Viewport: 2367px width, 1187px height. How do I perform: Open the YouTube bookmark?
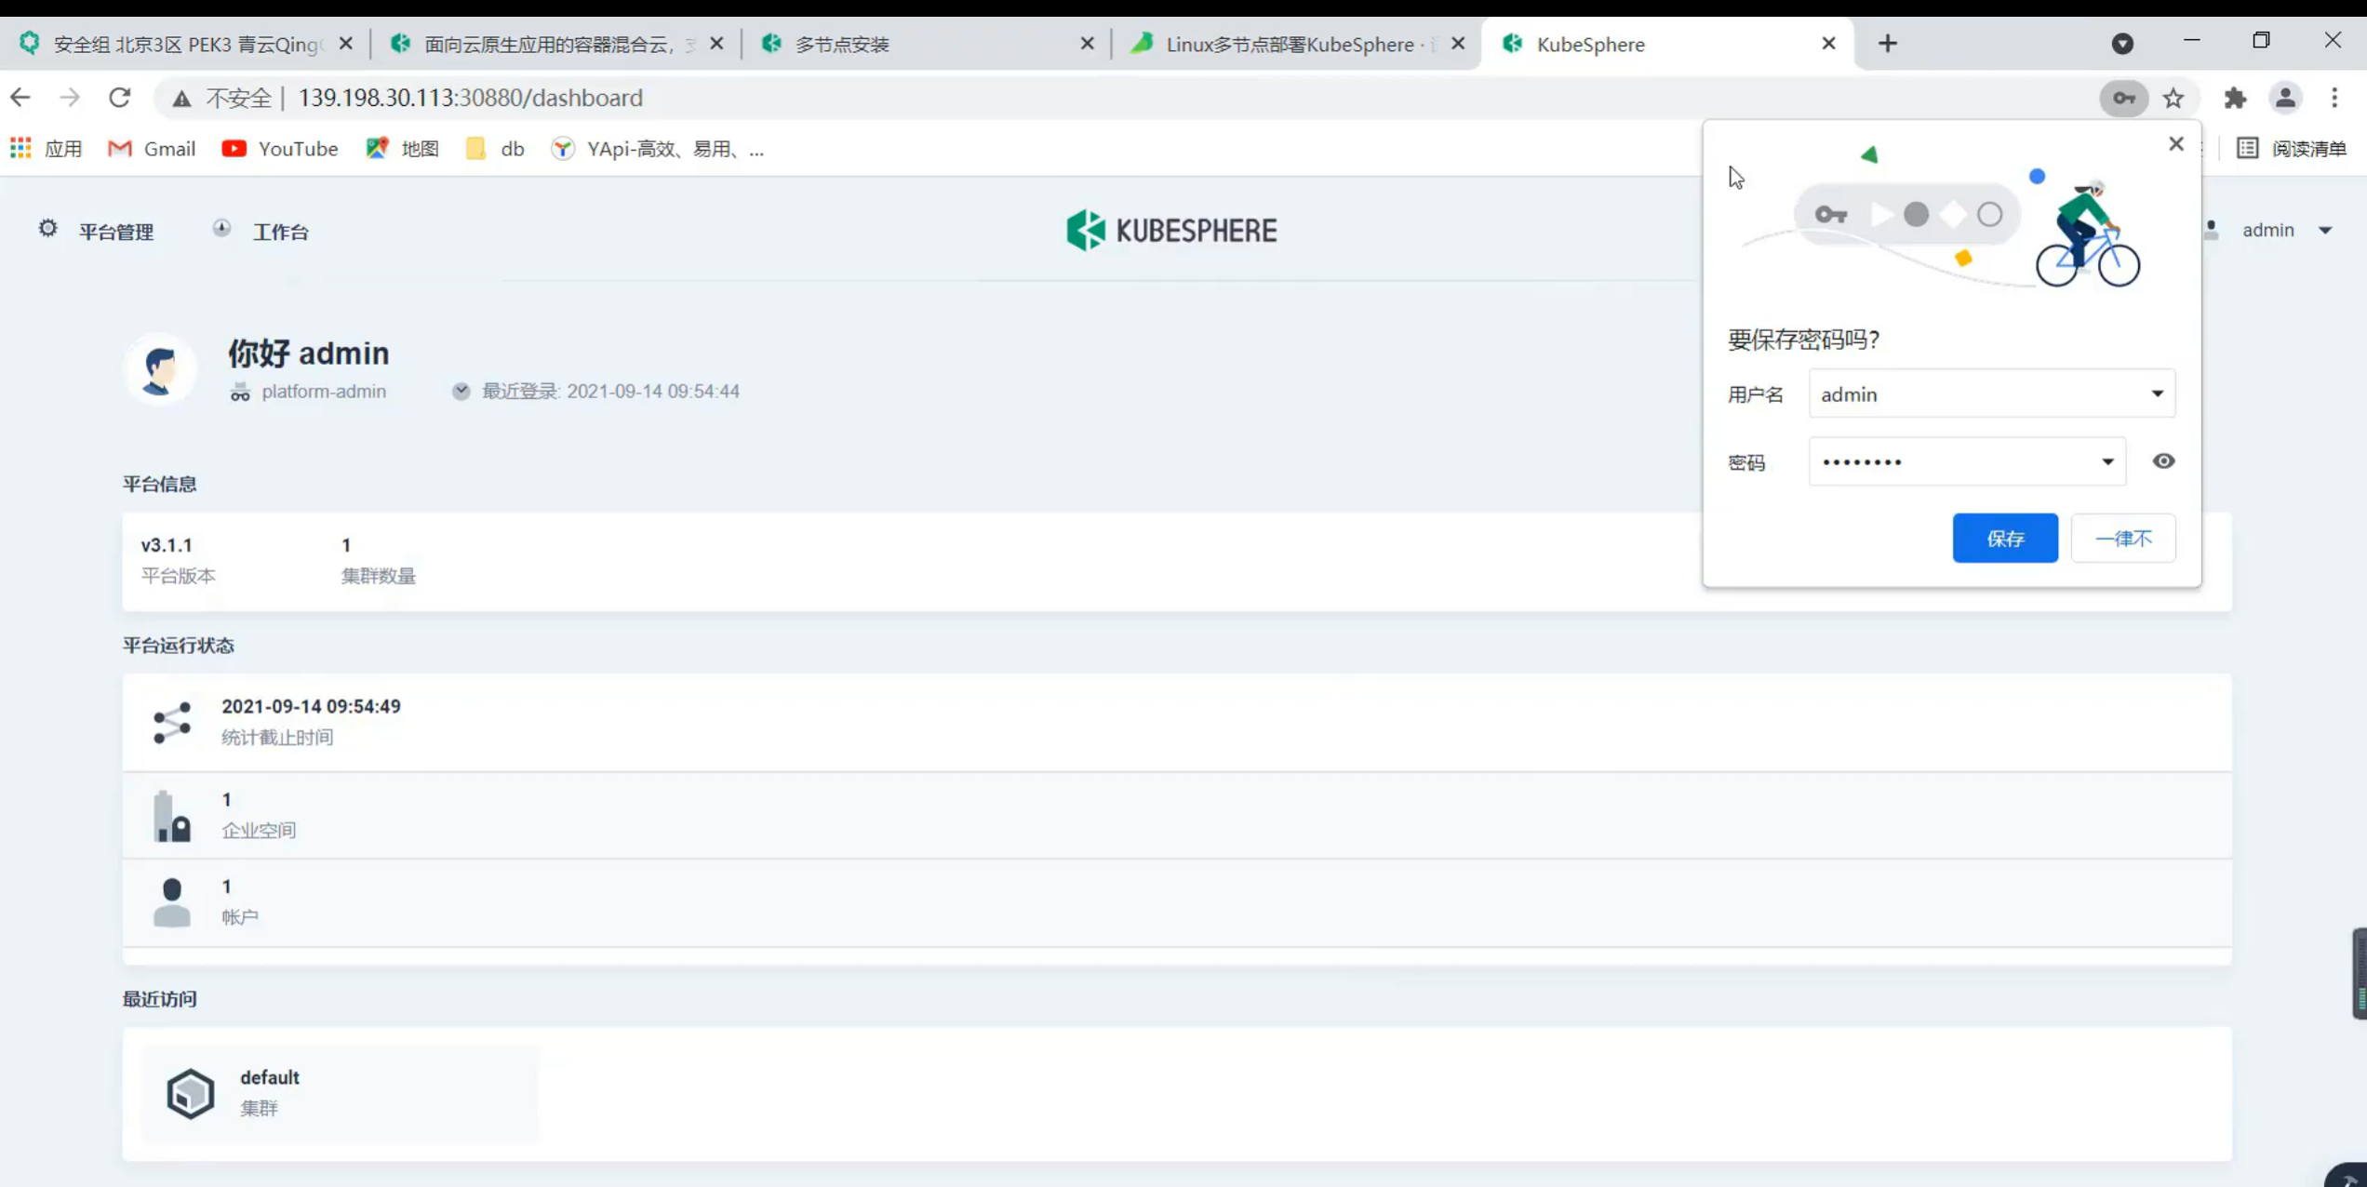point(280,149)
